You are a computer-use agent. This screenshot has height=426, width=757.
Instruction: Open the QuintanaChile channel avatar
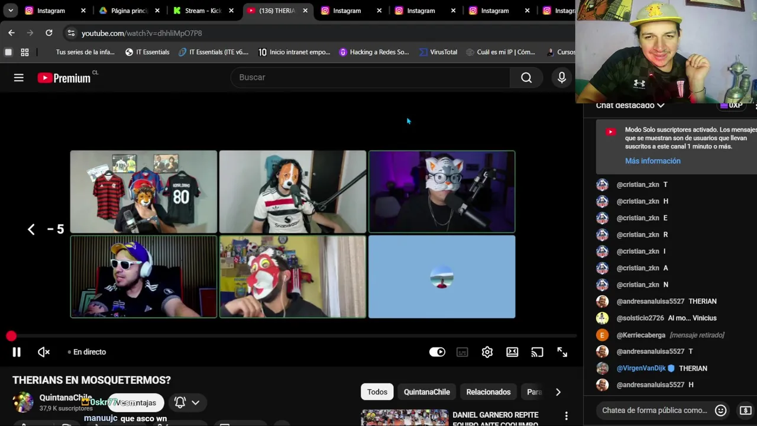pos(24,402)
